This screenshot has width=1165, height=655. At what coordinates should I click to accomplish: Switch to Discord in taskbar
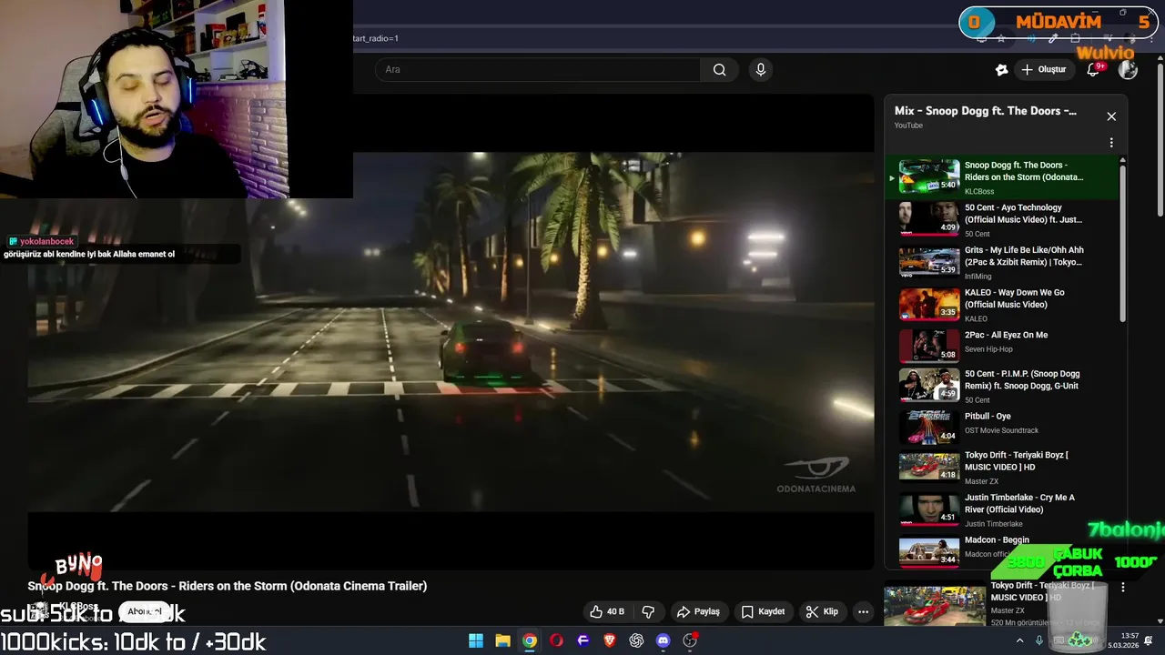pyautogui.click(x=663, y=640)
